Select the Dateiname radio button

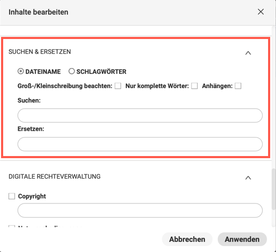point(21,71)
